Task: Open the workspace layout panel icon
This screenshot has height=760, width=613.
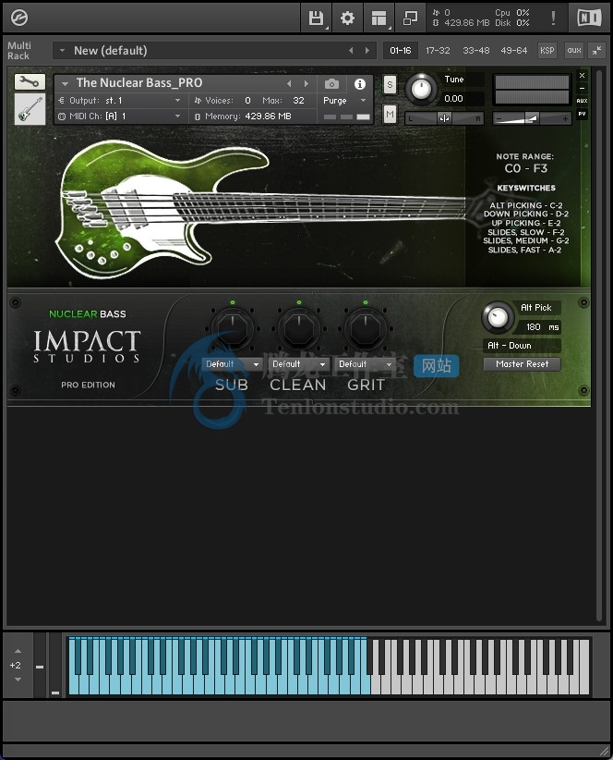Action: coord(379,18)
